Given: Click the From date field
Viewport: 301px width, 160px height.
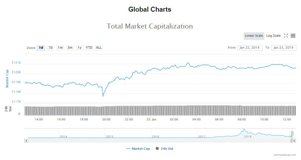Looking at the screenshot, I should [250, 48].
